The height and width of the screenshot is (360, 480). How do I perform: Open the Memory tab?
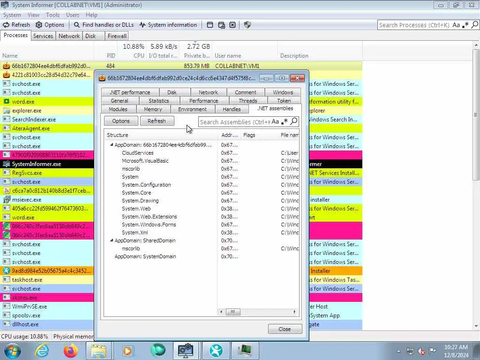pyautogui.click(x=153, y=109)
